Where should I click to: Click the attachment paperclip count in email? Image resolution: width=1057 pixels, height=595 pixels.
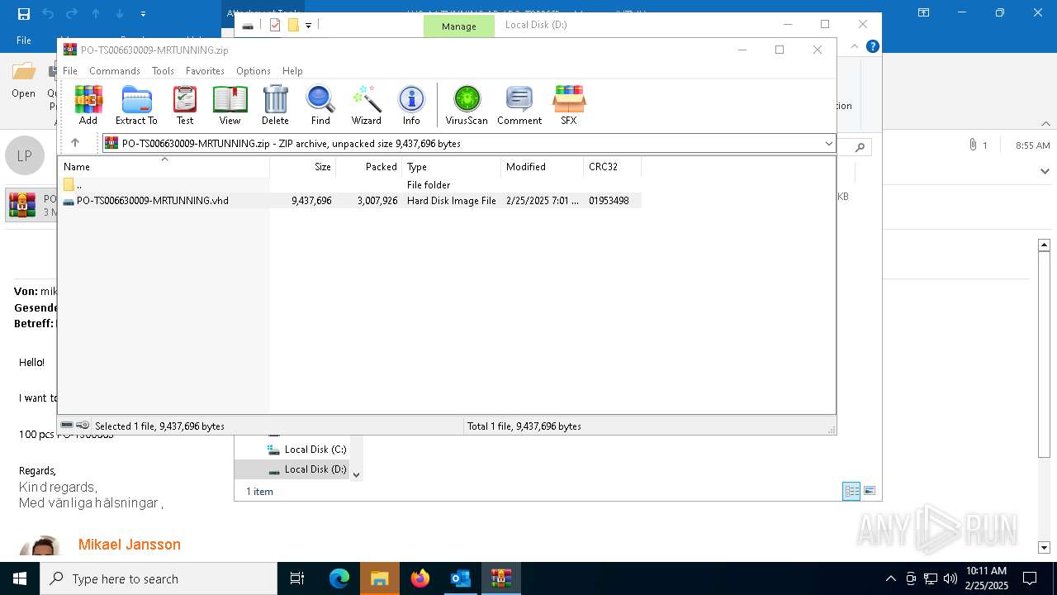(979, 145)
